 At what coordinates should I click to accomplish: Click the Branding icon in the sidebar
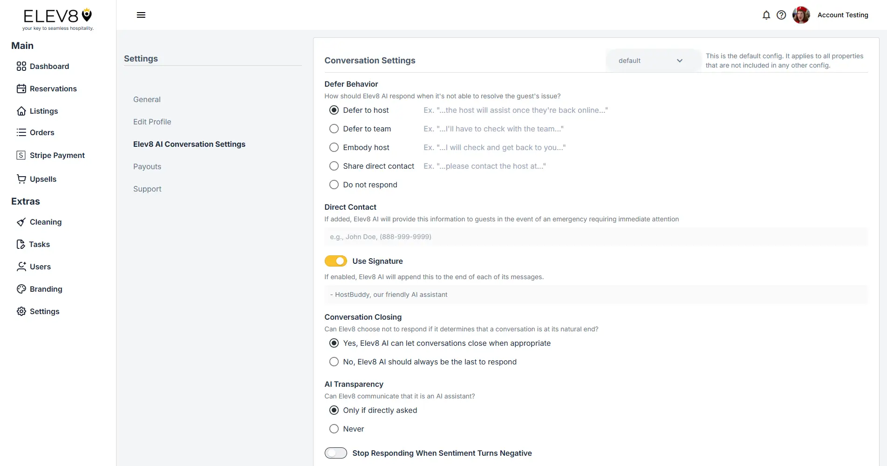click(21, 289)
